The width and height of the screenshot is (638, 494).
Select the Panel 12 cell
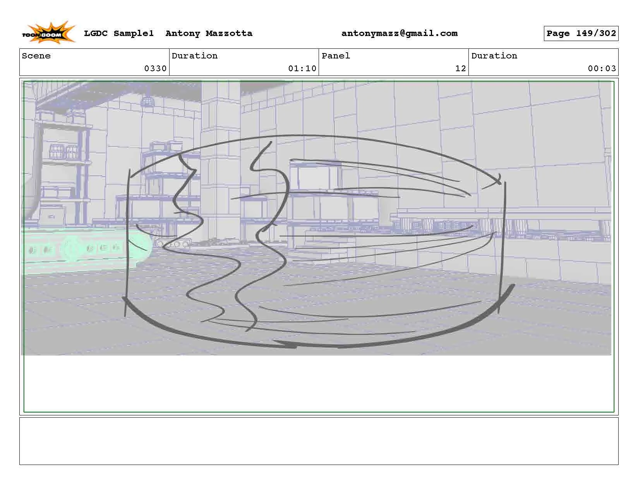tap(394, 62)
